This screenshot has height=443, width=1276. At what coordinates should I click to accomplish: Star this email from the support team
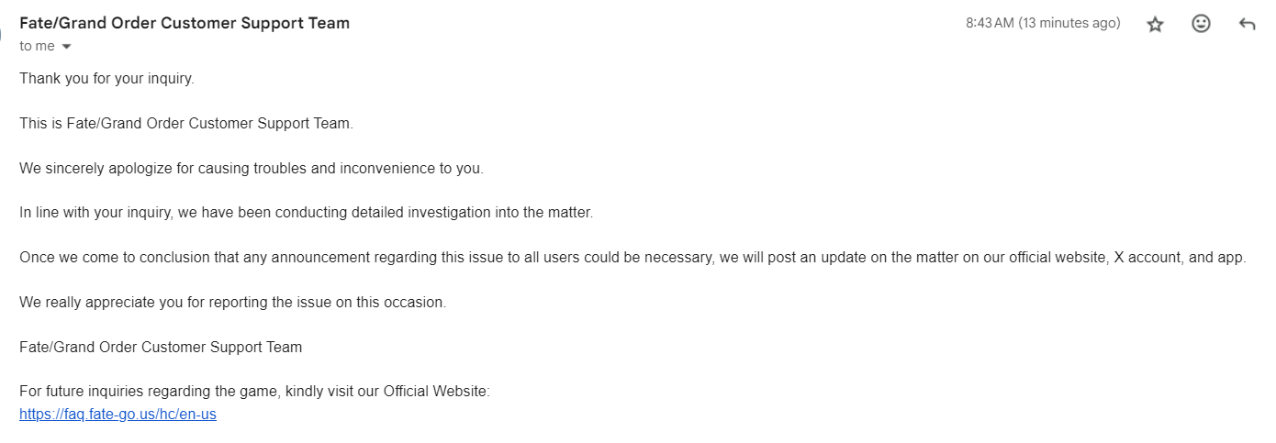click(x=1155, y=25)
